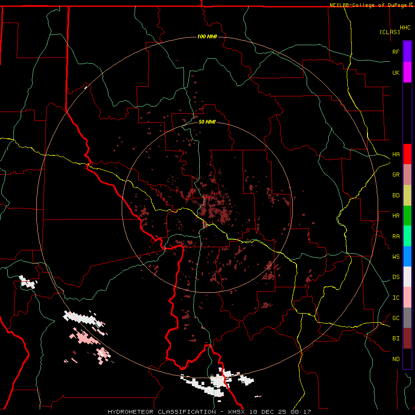
Task: Click the GR salmon legend swatch
Action: [x=407, y=175]
